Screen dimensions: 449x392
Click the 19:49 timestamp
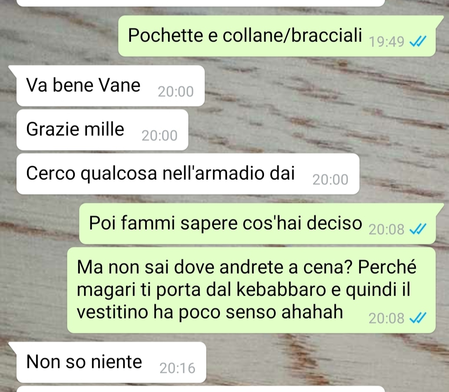[x=387, y=42]
